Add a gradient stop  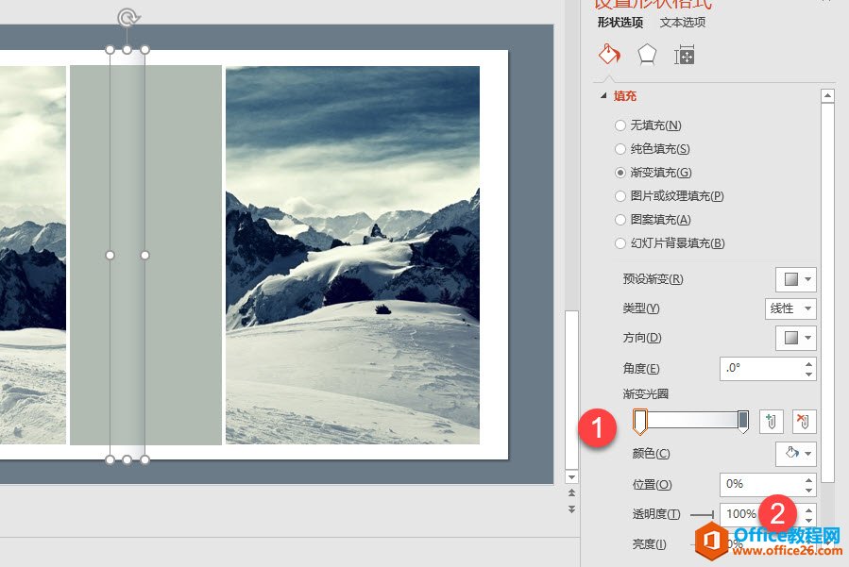(771, 421)
